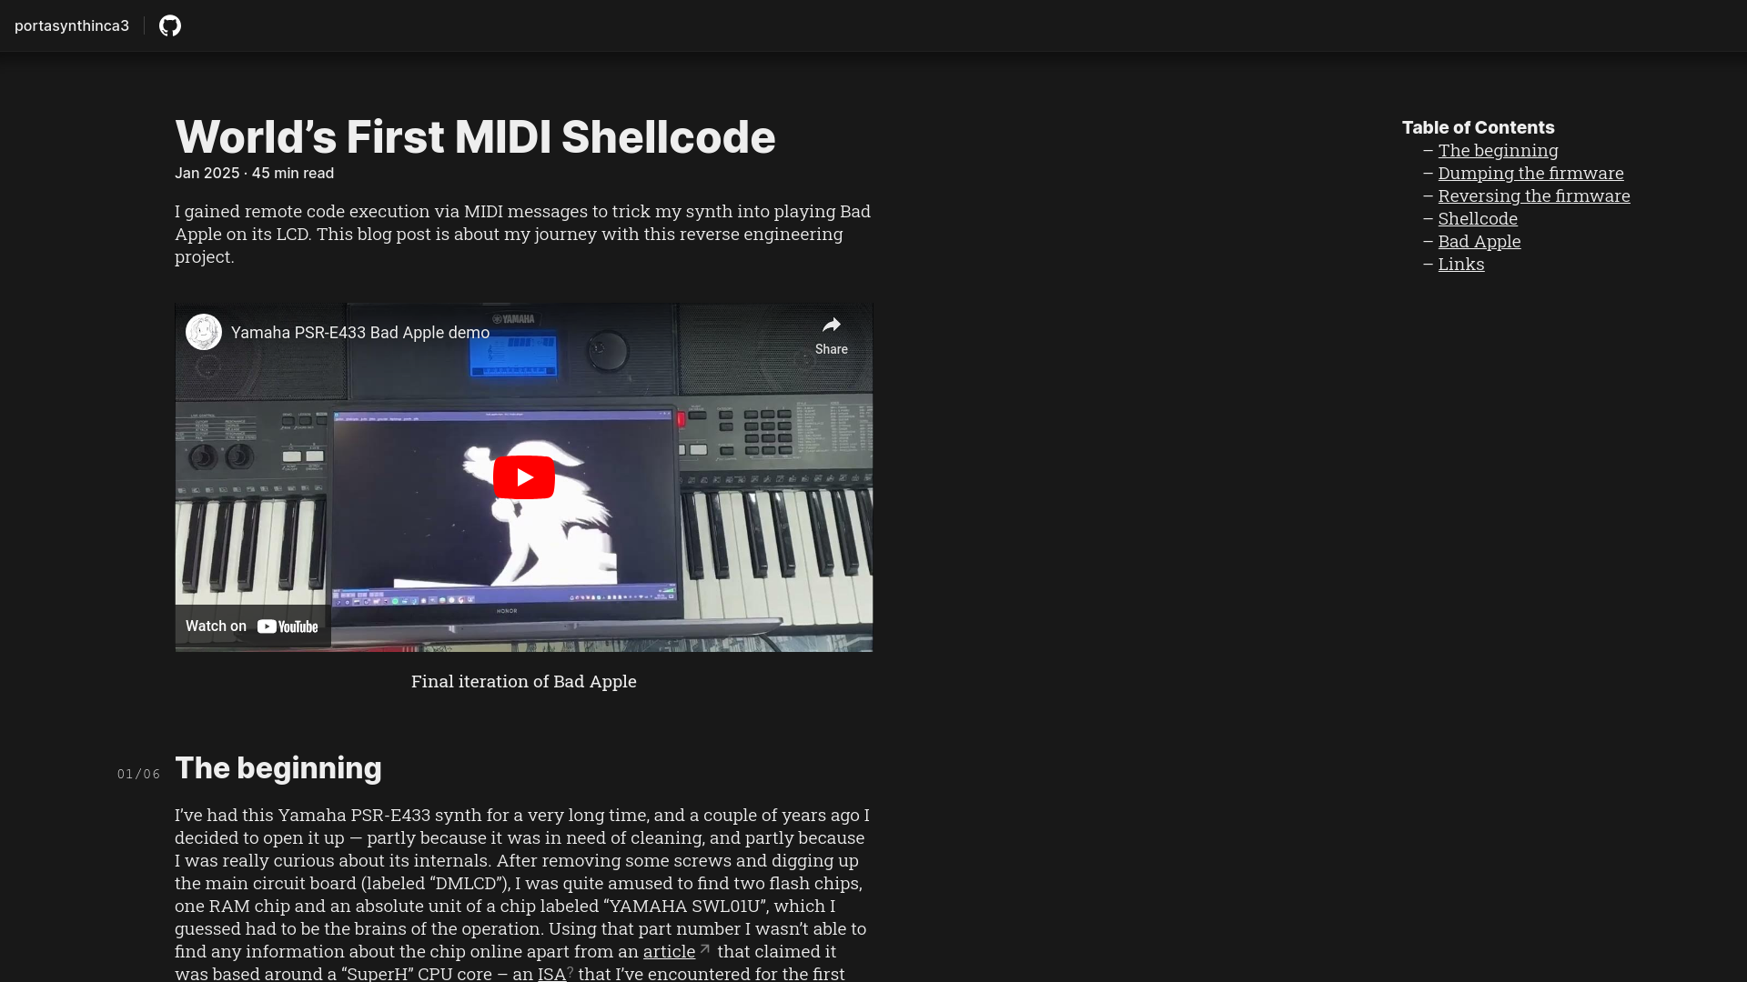Click the portasynthinca3 site logo/name
The image size is (1747, 982).
click(x=72, y=25)
